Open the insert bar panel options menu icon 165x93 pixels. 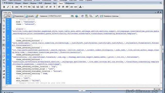pos(161,3)
